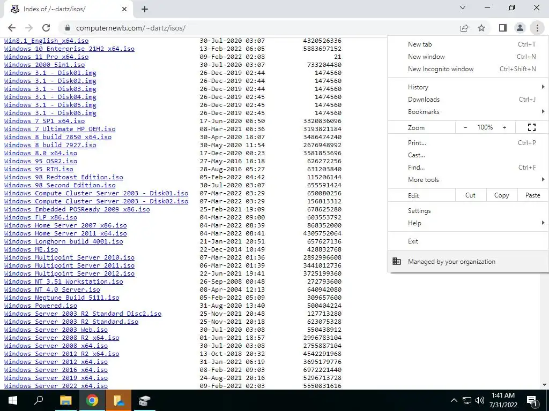Viewport: 549px width, 411px height.
Task: Click the Chrome taskbar icon
Action: [92, 400]
